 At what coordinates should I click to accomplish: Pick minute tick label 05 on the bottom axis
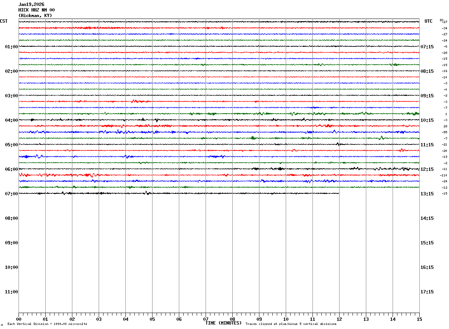pos(152,319)
